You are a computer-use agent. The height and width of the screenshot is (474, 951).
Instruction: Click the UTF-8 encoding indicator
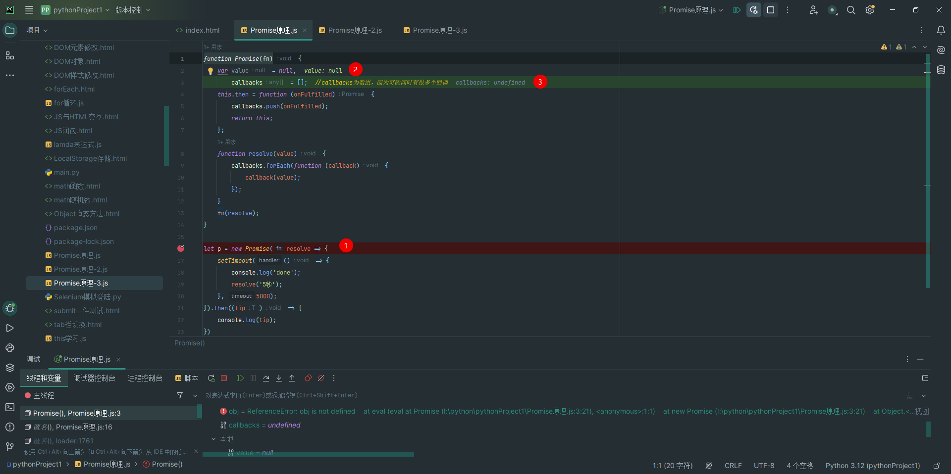coord(764,466)
